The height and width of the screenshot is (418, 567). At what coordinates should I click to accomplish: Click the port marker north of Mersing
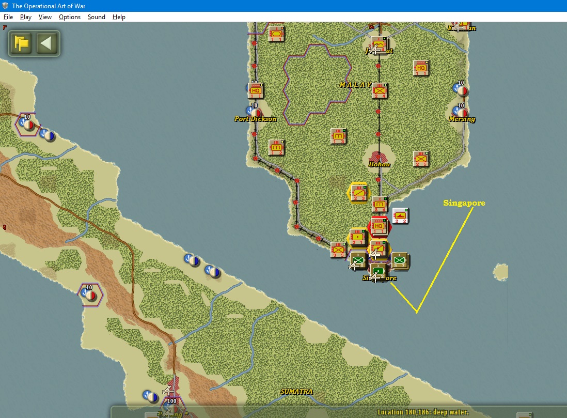pos(460,89)
